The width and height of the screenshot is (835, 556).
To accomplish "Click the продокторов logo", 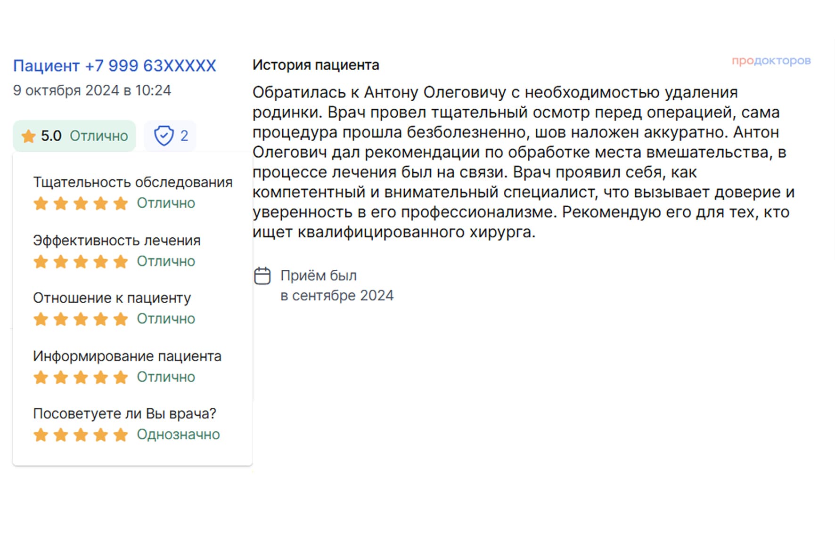I will (771, 61).
